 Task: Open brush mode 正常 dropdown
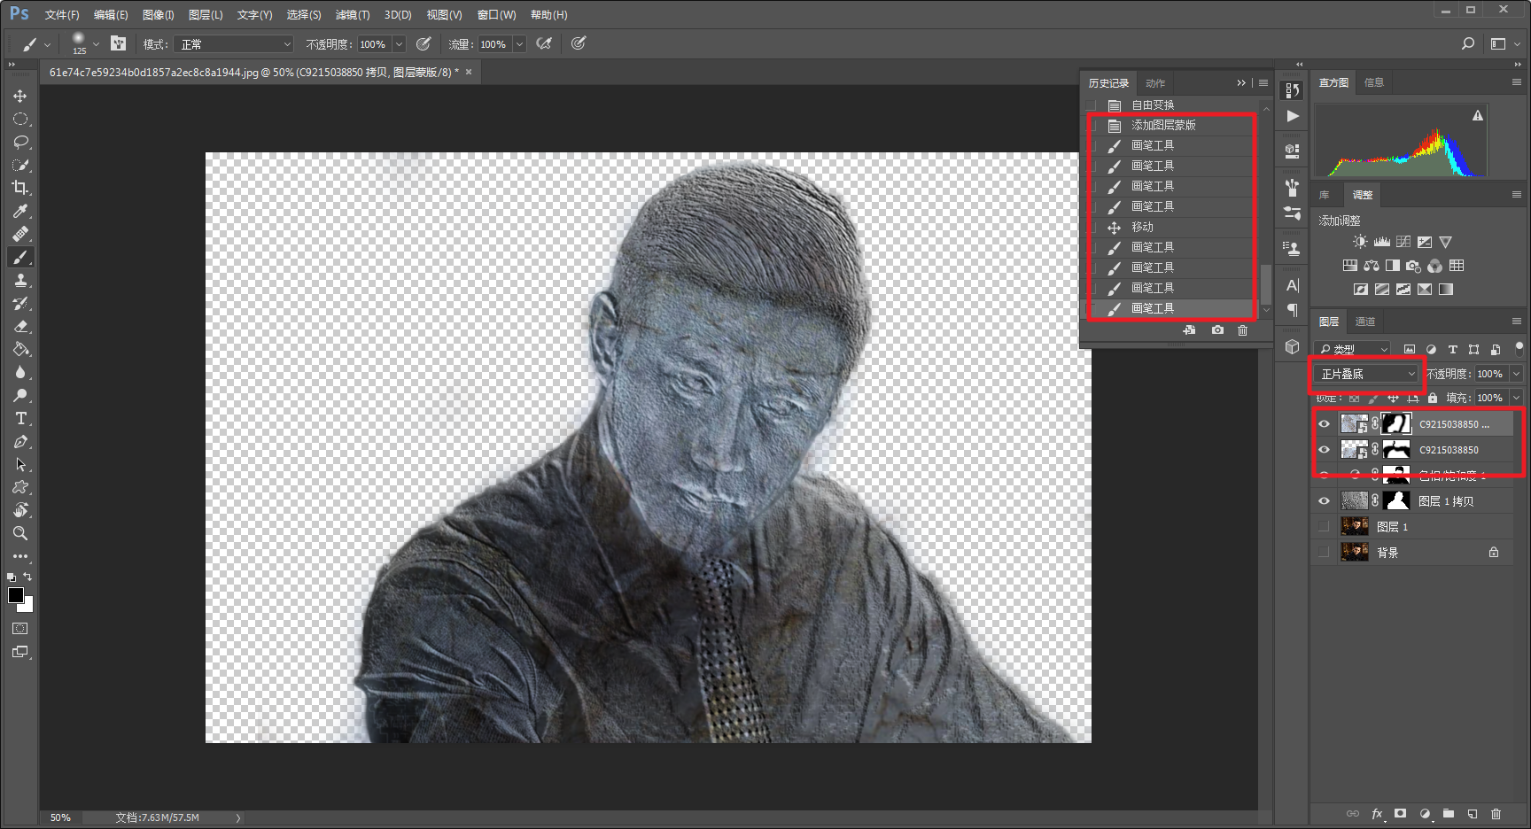point(235,44)
